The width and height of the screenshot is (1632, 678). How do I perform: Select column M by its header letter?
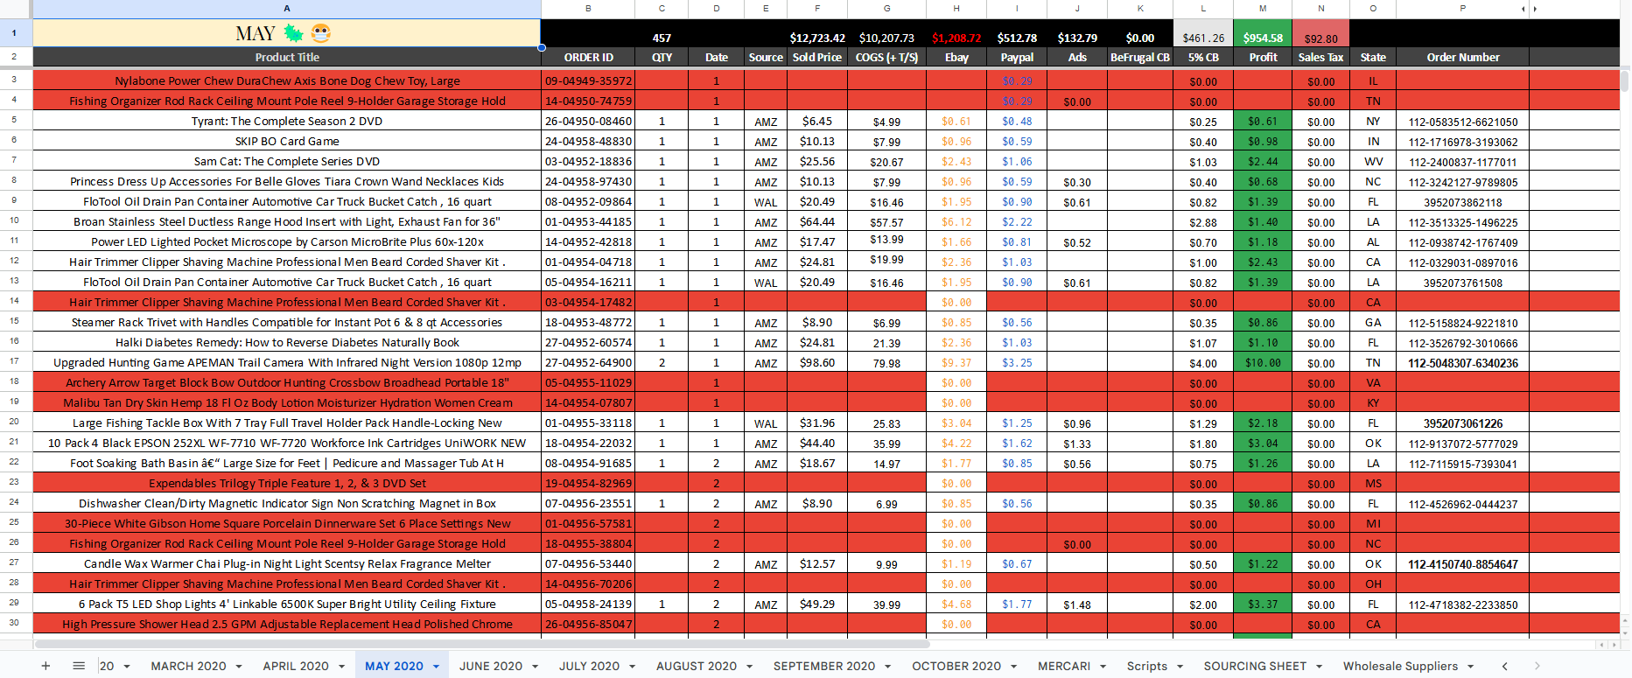[1263, 9]
